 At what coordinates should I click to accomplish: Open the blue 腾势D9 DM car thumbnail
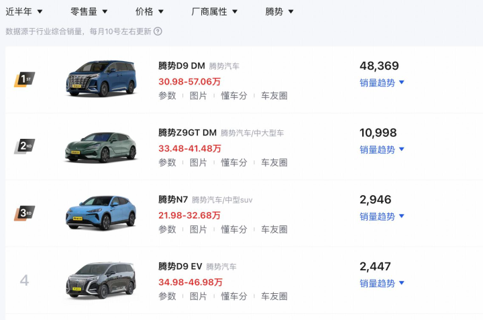(101, 78)
